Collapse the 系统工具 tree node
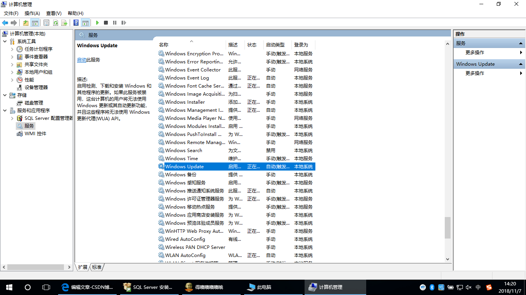The width and height of the screenshot is (526, 295). [x=5, y=41]
